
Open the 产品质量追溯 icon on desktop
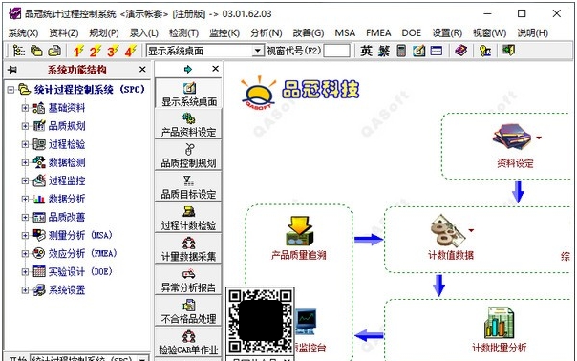tap(300, 231)
